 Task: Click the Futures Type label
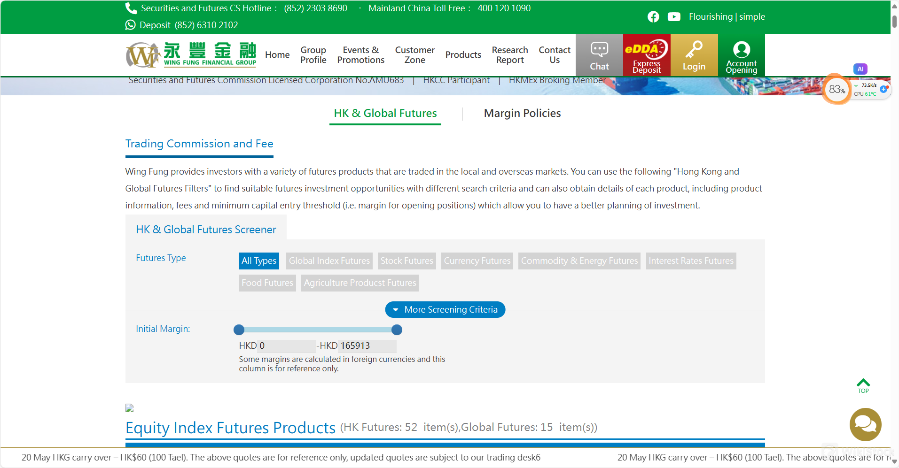point(161,258)
